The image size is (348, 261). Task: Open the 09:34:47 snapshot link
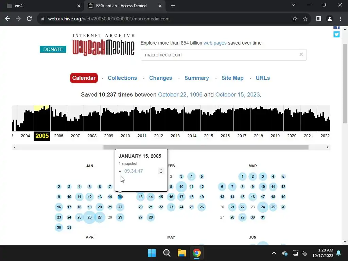[133, 171]
